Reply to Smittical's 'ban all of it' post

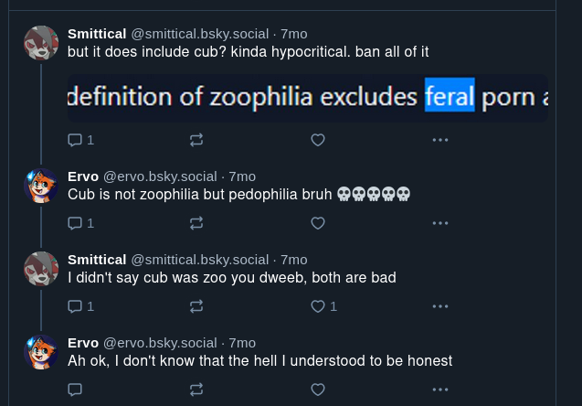[x=76, y=140]
